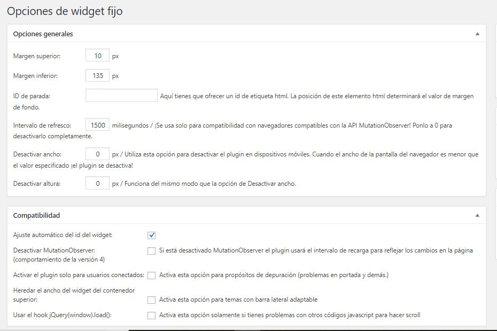Screen dimensions: 497x331
Task: Click the Opciones generales panel title
Action: (43, 34)
